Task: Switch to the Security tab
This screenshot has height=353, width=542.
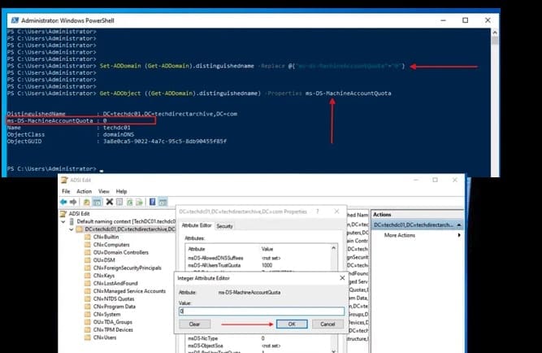Action: click(x=224, y=225)
